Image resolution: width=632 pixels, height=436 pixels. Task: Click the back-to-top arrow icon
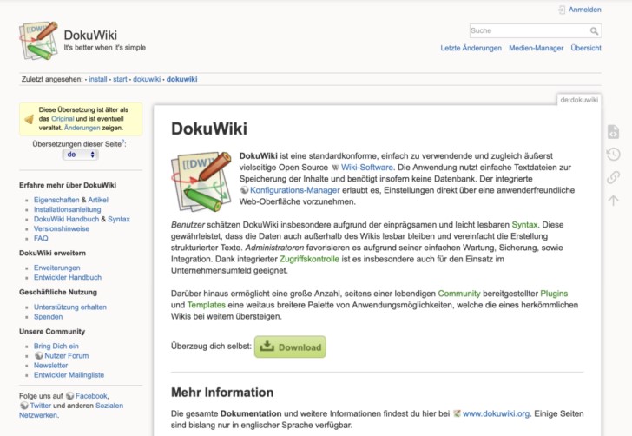(613, 200)
